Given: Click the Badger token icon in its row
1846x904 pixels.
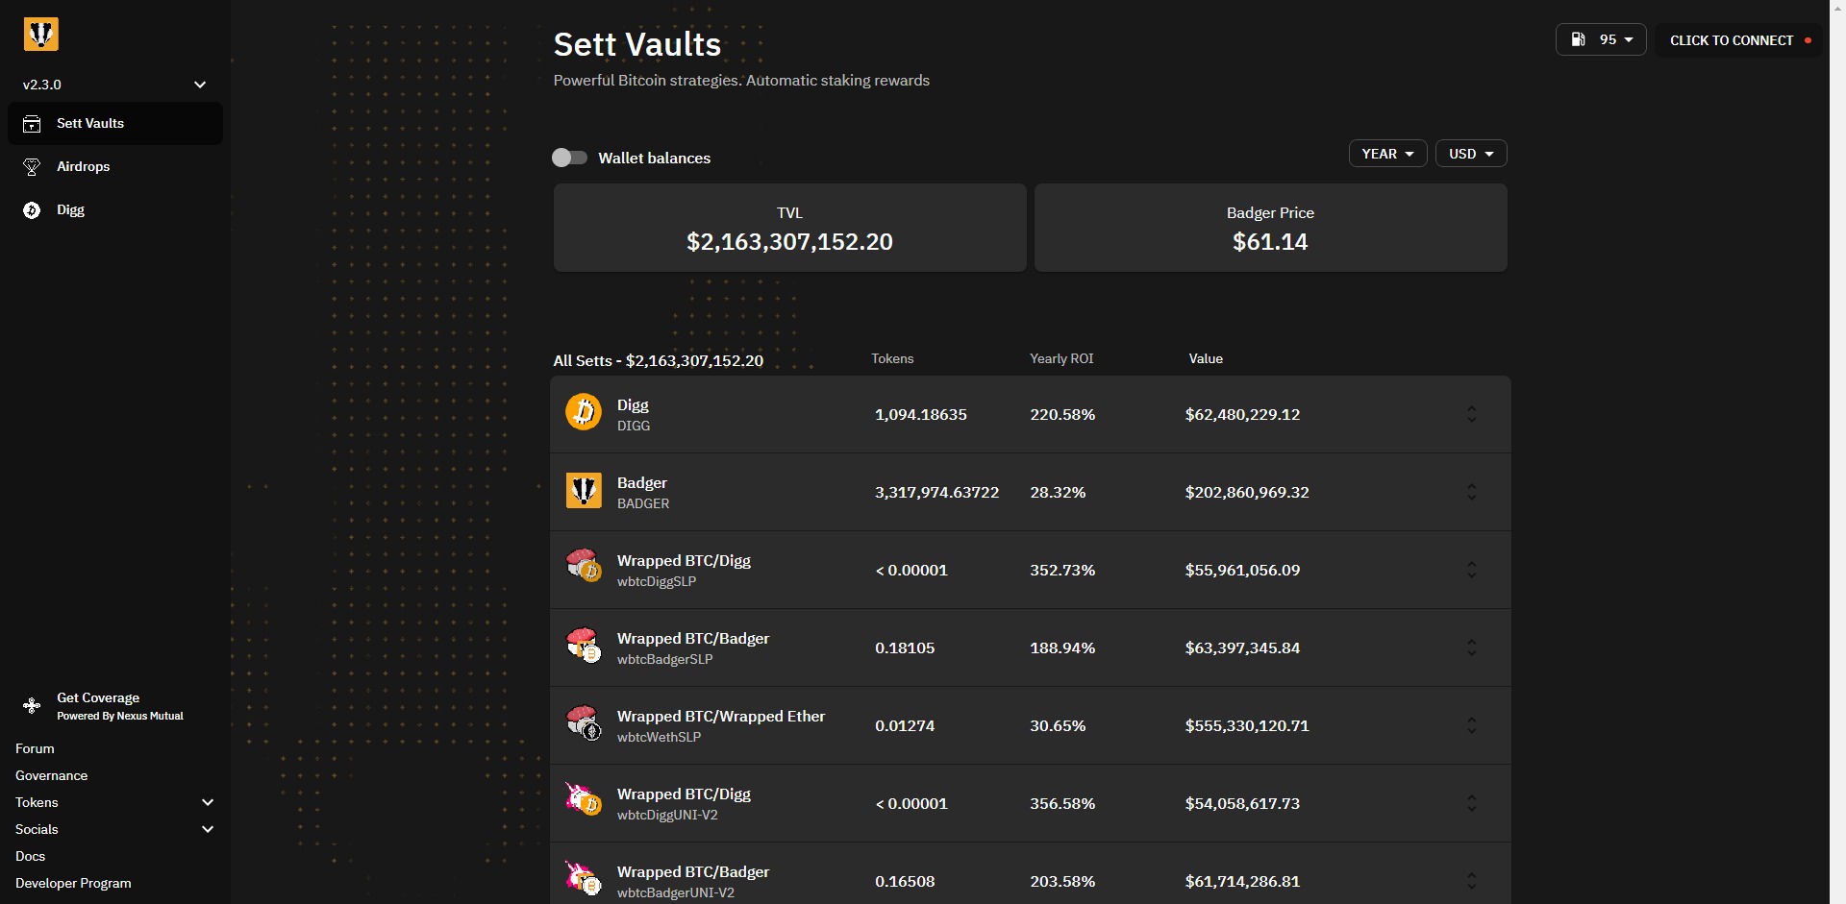Looking at the screenshot, I should 584,491.
